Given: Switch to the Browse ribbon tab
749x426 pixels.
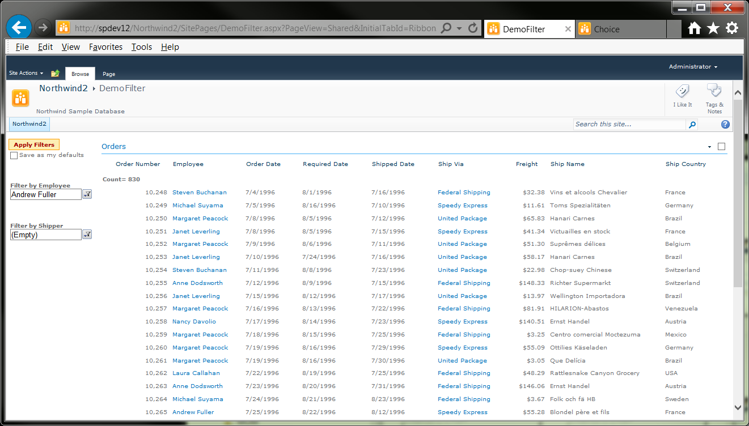Looking at the screenshot, I should [x=80, y=74].
